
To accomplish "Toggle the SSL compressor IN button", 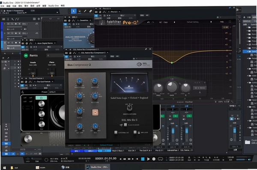I will pyautogui.click(x=95, y=112).
